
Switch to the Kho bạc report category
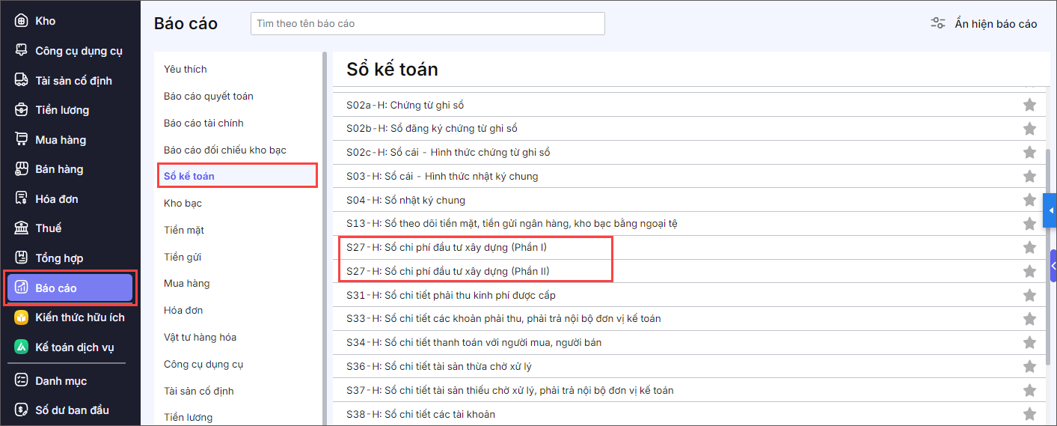point(183,203)
